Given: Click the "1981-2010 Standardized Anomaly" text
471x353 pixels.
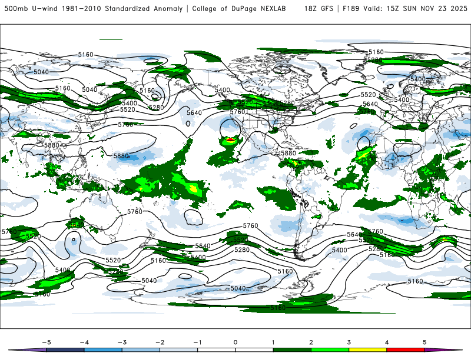Looking at the screenshot, I should (122, 8).
